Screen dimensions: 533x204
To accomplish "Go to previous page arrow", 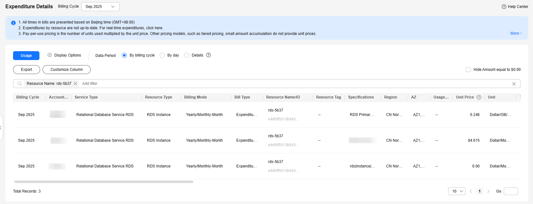I will [x=471, y=191].
